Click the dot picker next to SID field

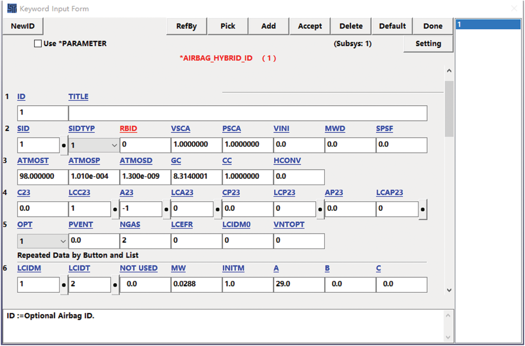click(64, 146)
